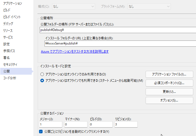Switch to the ビルド tab
Screen dimensions: 196x136
point(7,10)
